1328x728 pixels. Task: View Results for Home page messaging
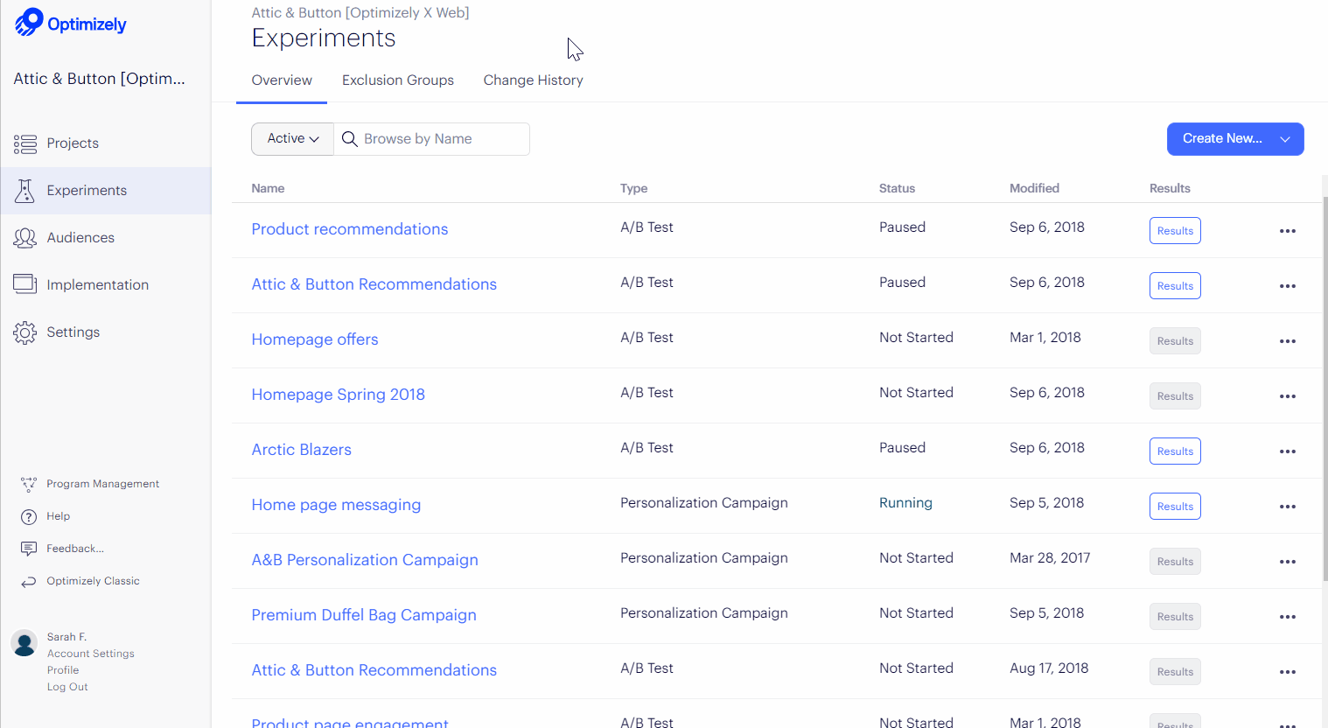(1174, 507)
